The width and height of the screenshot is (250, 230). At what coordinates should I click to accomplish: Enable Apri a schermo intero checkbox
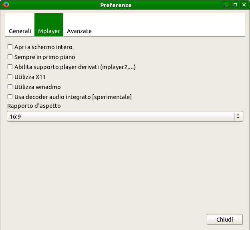point(10,47)
